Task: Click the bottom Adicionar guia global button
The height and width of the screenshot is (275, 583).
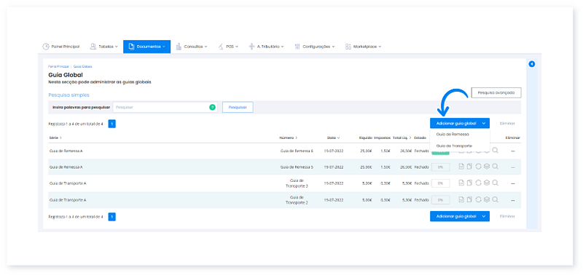Action: pos(460,216)
